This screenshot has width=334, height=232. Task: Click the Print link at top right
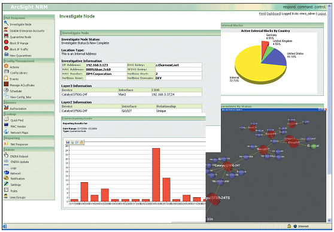262,14
